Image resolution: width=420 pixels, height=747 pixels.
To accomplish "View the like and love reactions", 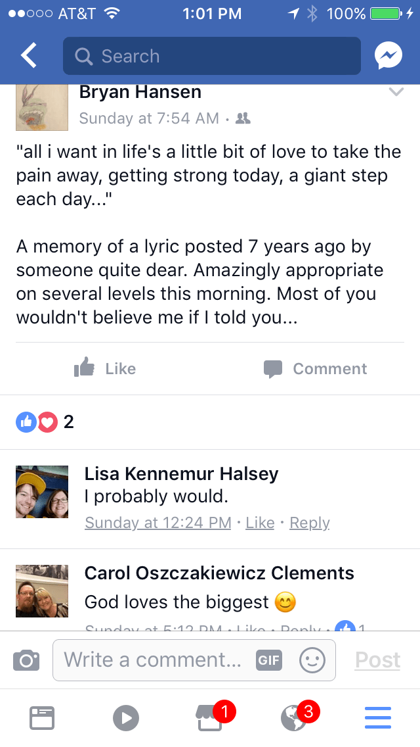I will [37, 422].
